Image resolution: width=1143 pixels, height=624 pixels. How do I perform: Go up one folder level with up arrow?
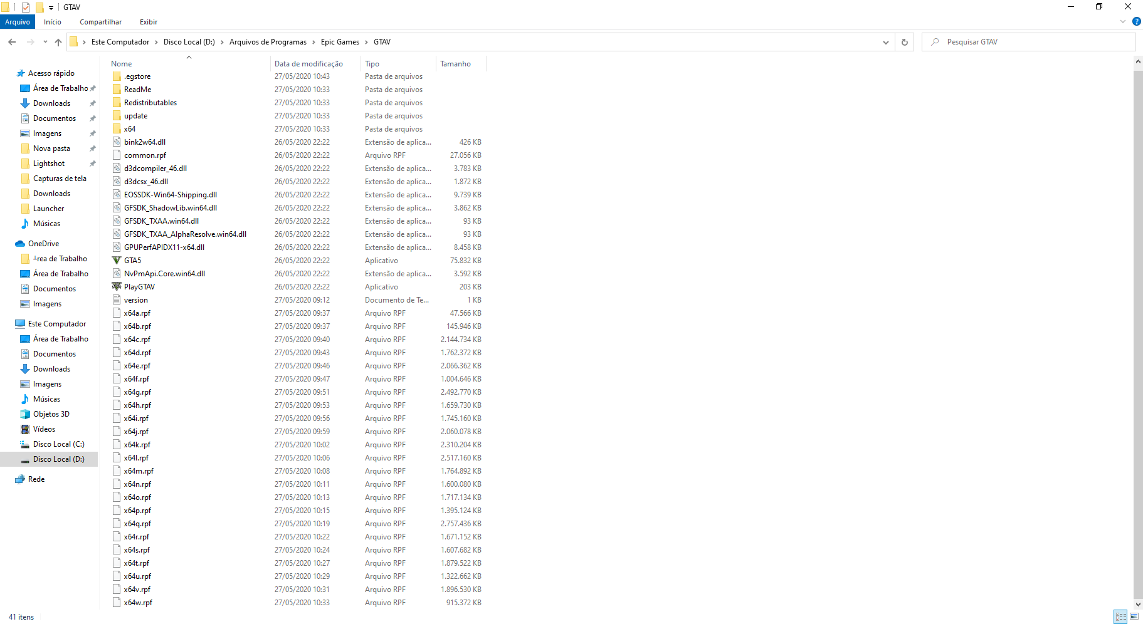point(58,41)
